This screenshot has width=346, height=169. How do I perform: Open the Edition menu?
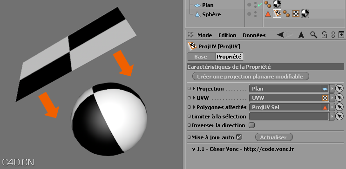tap(227, 35)
